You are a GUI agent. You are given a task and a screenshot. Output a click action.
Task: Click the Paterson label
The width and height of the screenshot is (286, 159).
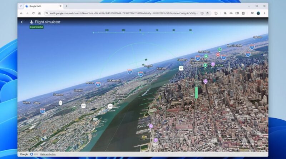click(x=58, y=95)
